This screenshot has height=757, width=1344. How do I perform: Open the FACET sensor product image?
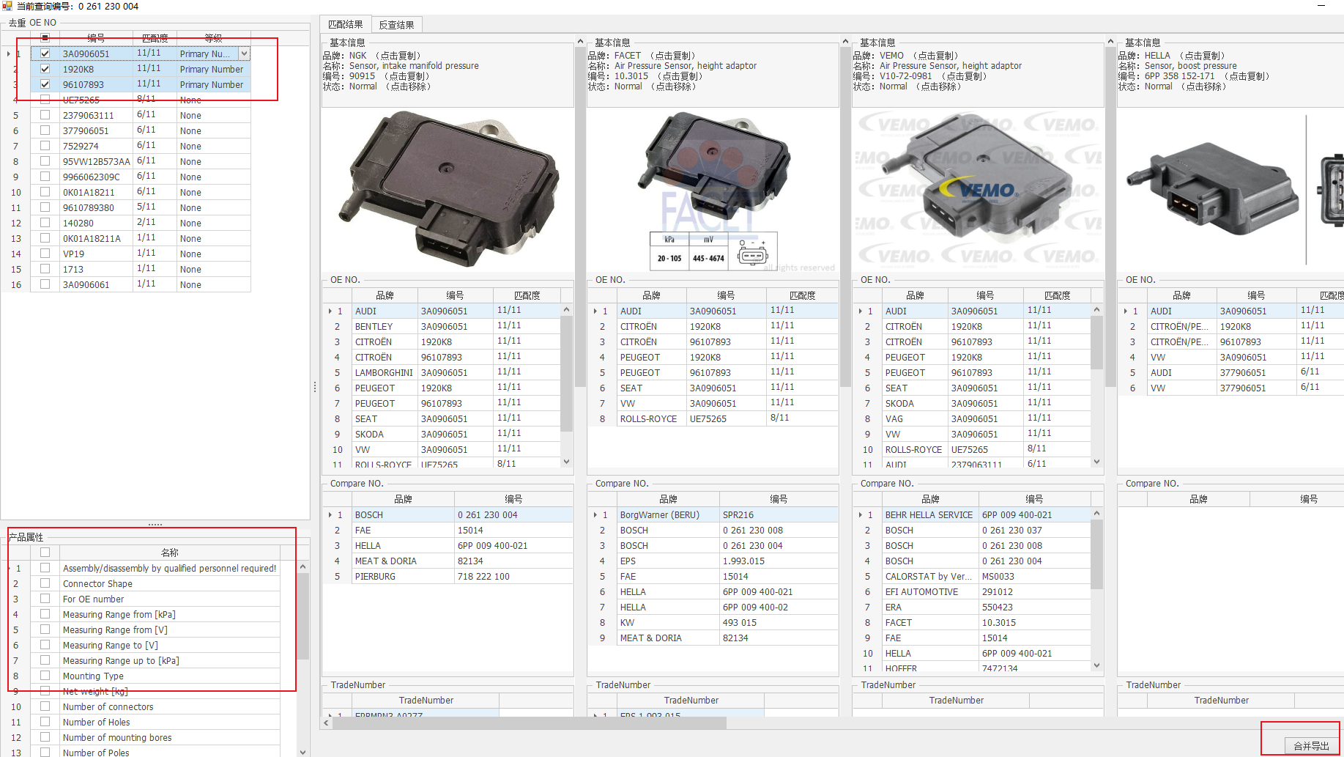[713, 191]
